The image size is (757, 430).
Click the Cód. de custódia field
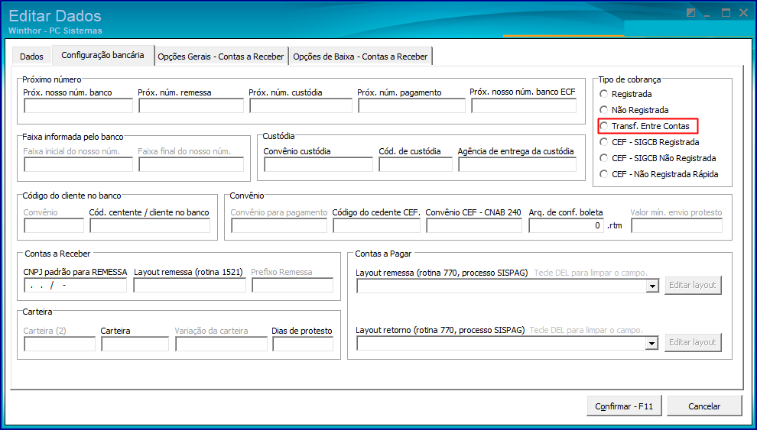coord(416,165)
